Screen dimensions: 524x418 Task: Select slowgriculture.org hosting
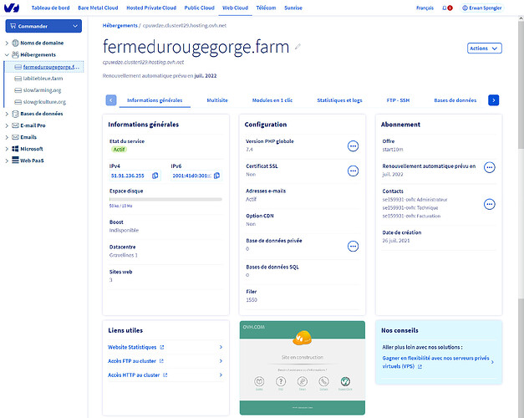[x=44, y=102]
